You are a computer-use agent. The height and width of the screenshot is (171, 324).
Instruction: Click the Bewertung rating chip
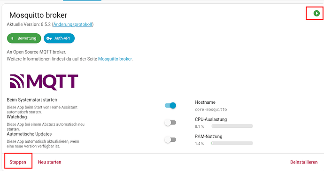pyautogui.click(x=24, y=38)
